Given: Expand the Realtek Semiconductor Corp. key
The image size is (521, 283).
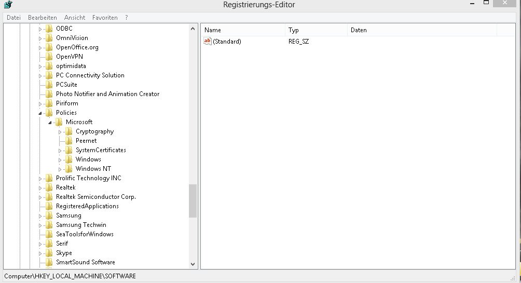Looking at the screenshot, I should pyautogui.click(x=40, y=197).
